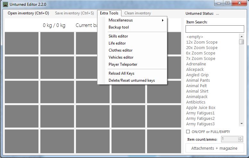Click Open inventory (Ctrl+O)
Screen dimensions: 249x158
coord(28,13)
